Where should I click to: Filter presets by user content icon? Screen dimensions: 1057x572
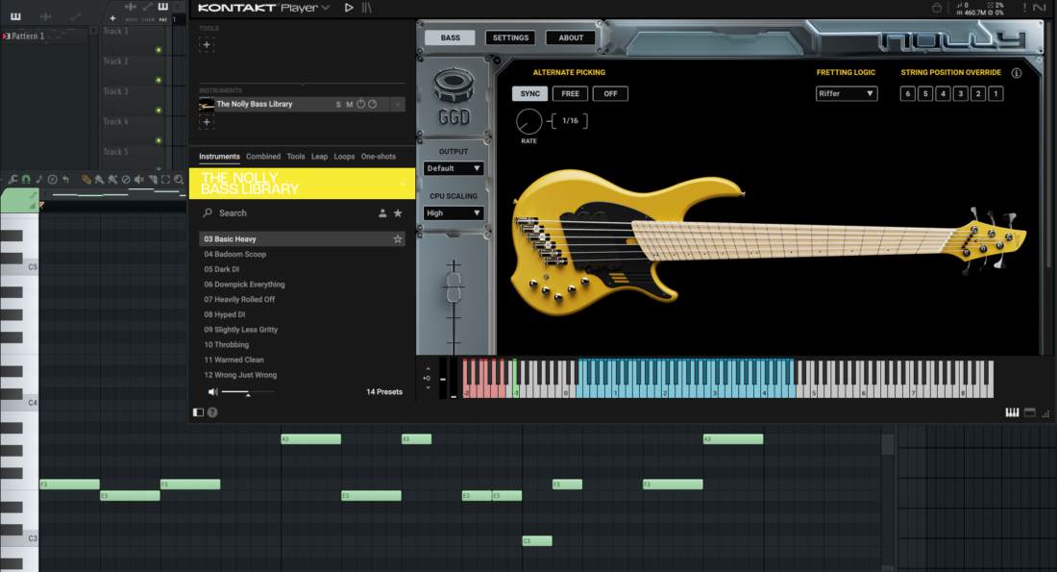[382, 213]
